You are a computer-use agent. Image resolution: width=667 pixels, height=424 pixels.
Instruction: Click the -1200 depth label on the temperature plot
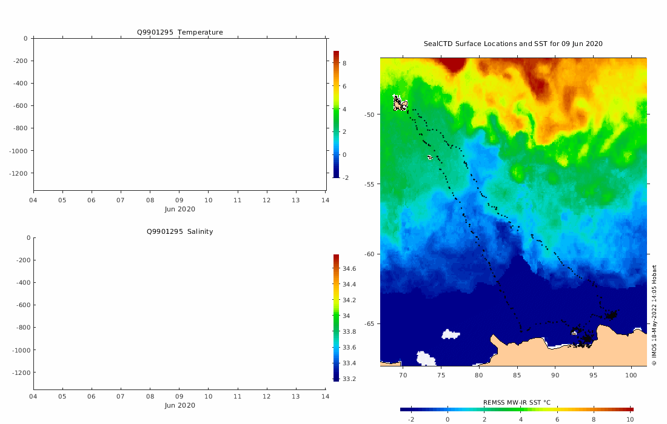coord(18,173)
